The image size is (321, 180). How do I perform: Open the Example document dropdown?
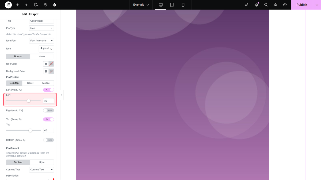tap(141, 5)
